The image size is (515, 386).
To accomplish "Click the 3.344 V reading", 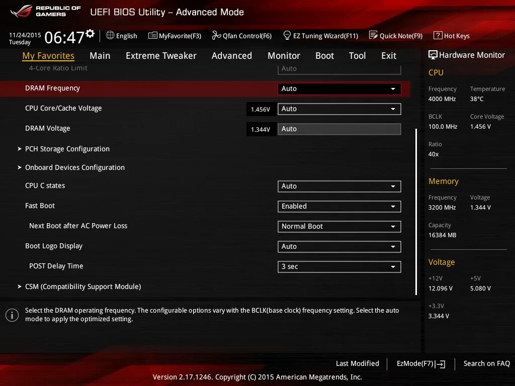I will (439, 316).
